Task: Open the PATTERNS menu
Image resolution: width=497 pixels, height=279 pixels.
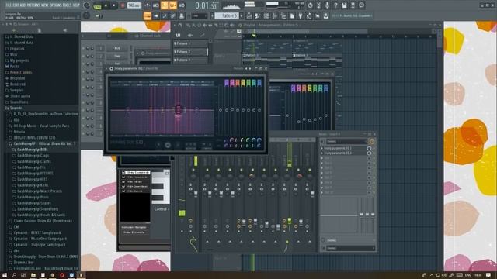Action: tap(33, 5)
